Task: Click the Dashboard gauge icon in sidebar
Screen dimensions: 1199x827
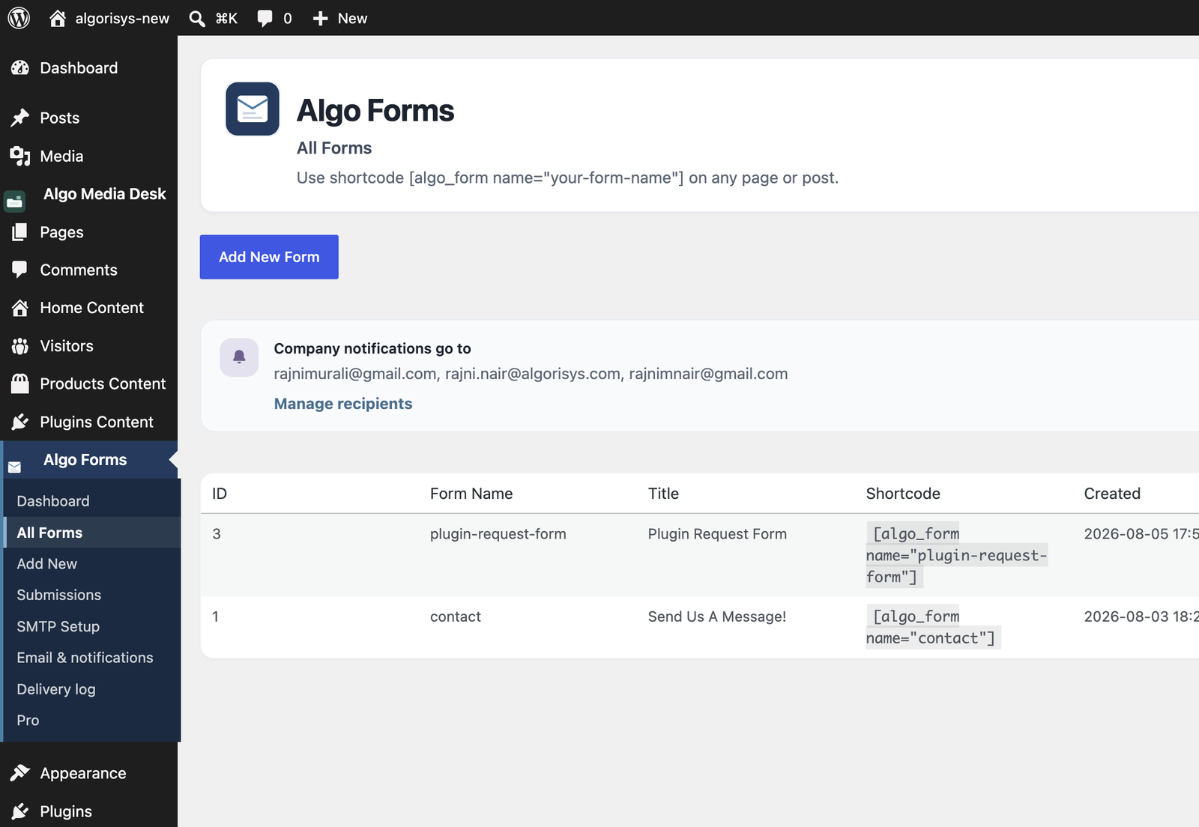Action: click(20, 68)
